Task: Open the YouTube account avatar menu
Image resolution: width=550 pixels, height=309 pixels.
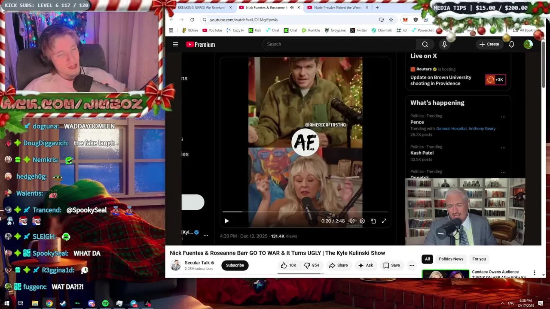Action: [x=528, y=44]
